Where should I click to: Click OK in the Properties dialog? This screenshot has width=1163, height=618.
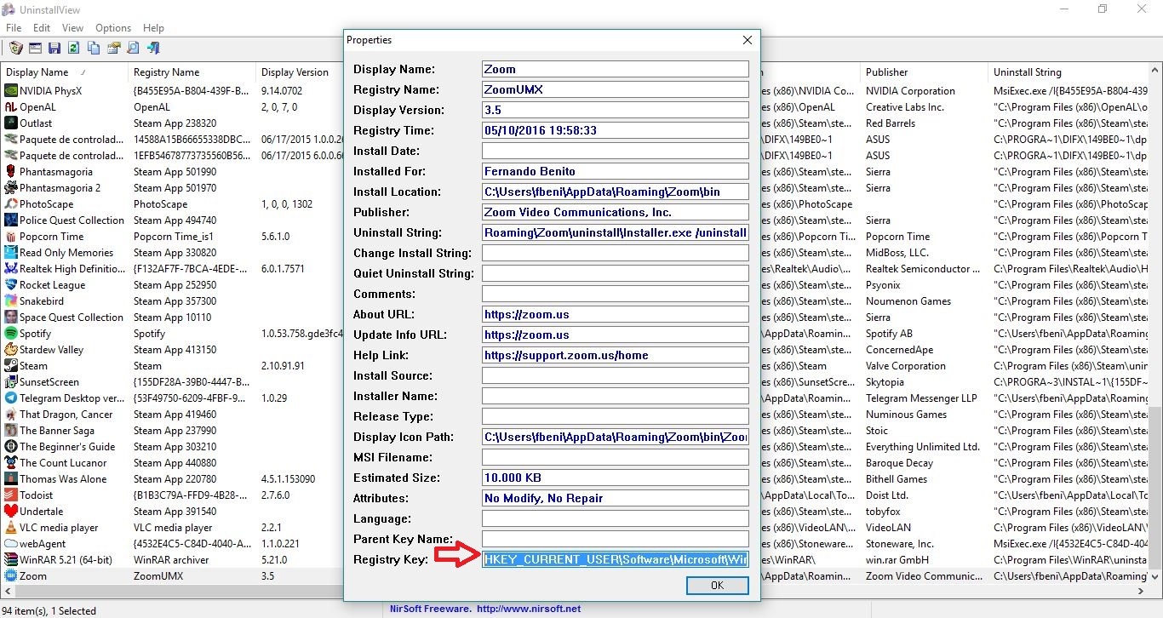(717, 586)
